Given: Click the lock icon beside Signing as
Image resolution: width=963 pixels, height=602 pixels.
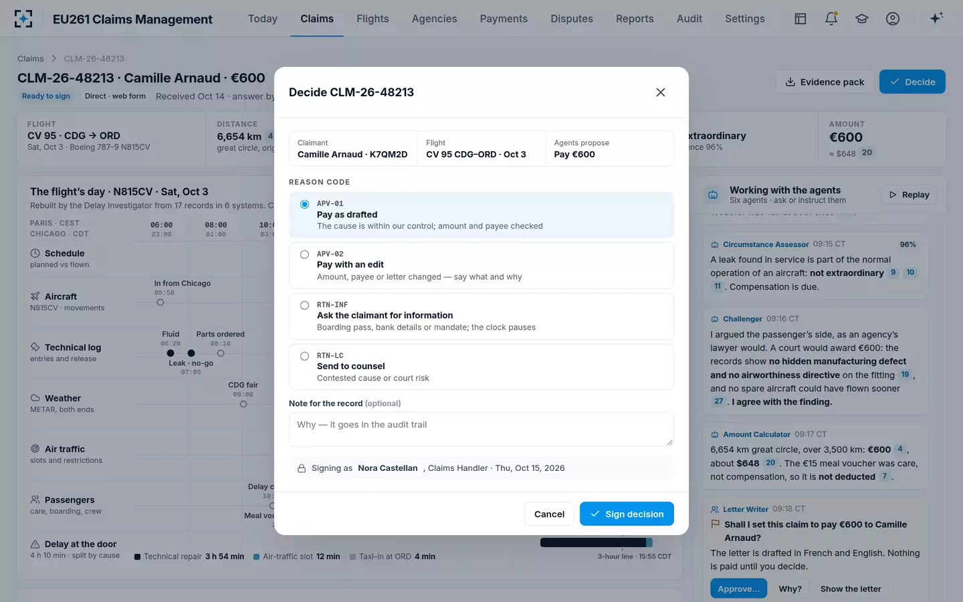Looking at the screenshot, I should coord(302,468).
